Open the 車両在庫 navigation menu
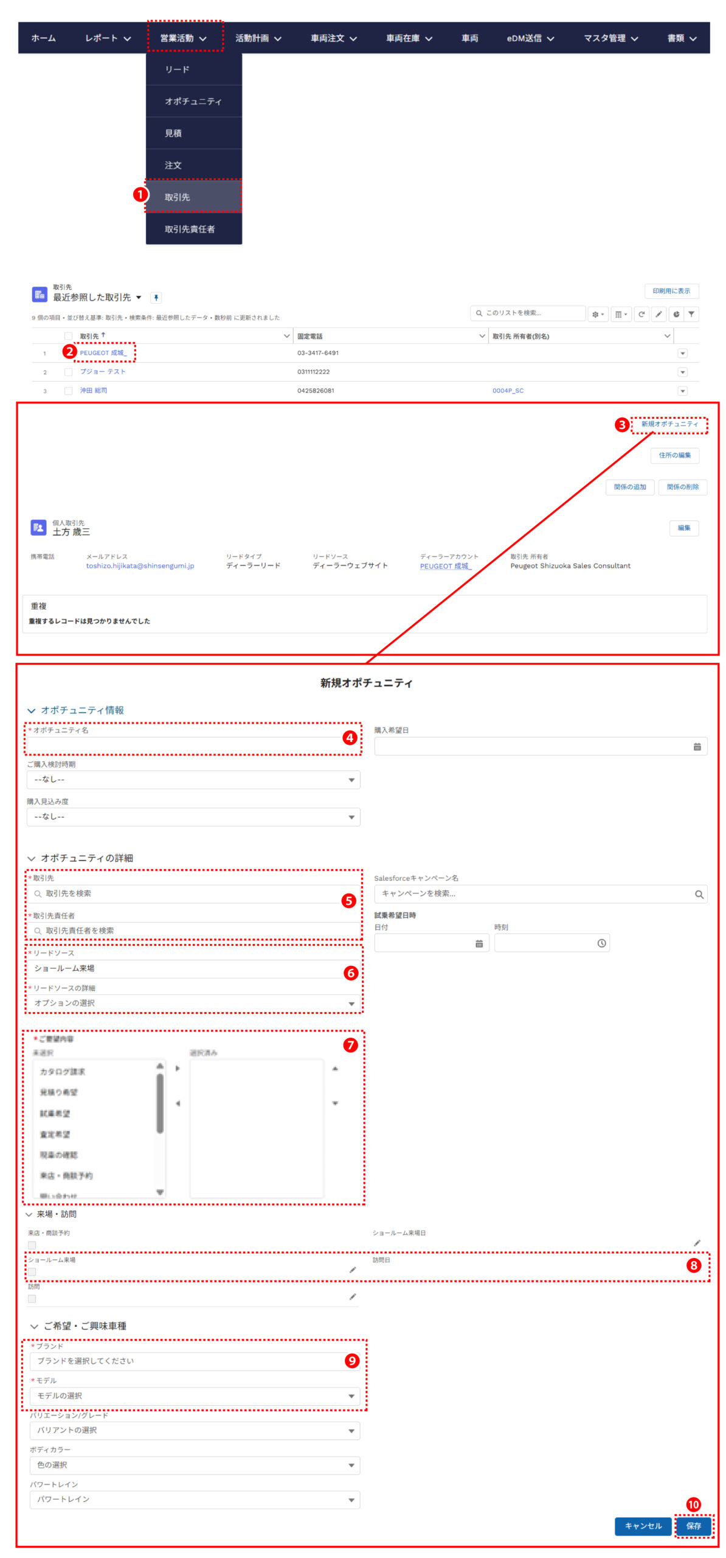 click(409, 38)
